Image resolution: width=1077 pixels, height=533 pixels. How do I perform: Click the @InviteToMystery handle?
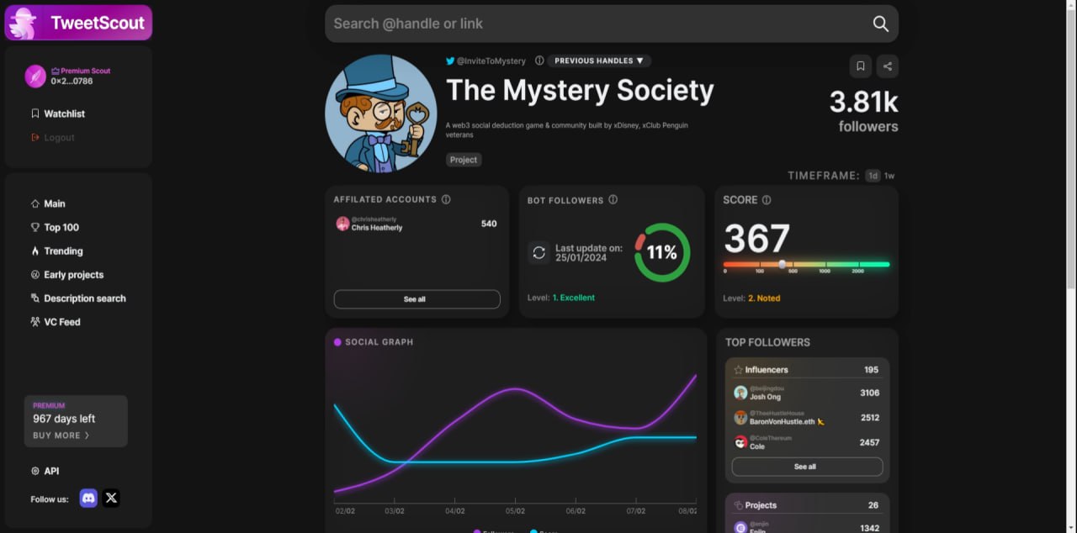[x=491, y=61]
